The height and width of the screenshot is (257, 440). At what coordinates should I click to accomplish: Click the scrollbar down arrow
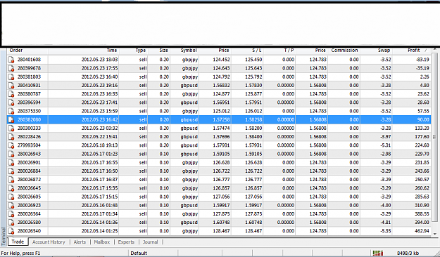(435, 234)
